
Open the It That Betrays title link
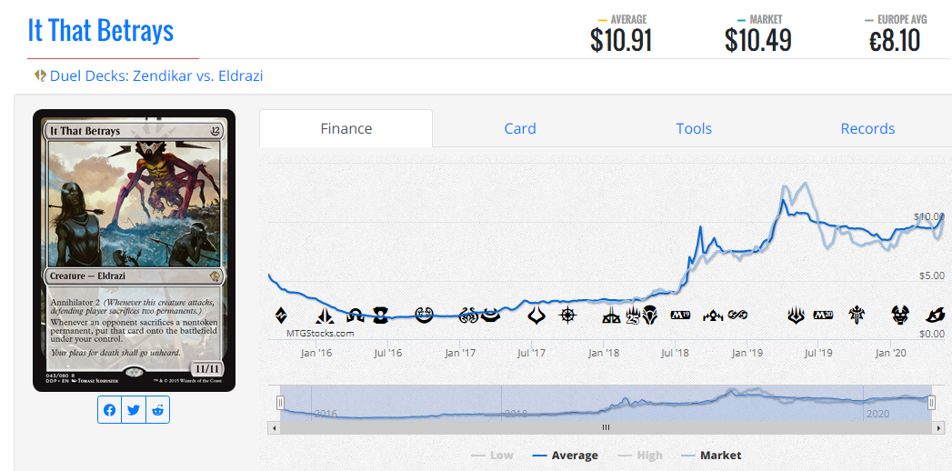(x=101, y=30)
